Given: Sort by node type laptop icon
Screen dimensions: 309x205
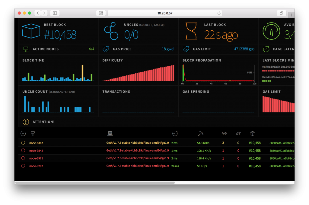Looking at the screenshot, I should (x=110, y=133).
